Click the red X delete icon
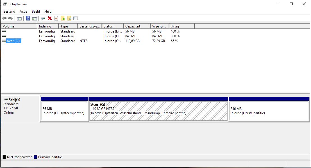This screenshot has width=311, height=168. pyautogui.click(x=49, y=18)
